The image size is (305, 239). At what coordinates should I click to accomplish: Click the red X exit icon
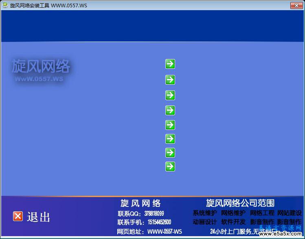pos(18,216)
